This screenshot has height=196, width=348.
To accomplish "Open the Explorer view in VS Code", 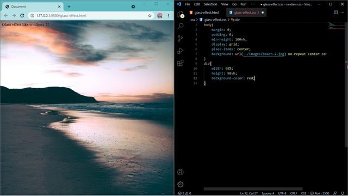I will (x=181, y=14).
